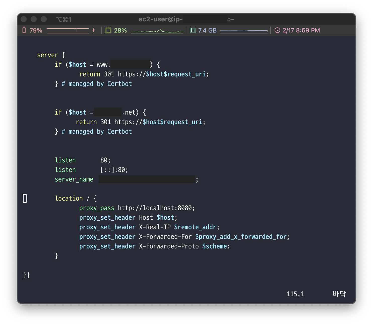
Task: Zoom the terminal window with third button
Action: click(44, 19)
